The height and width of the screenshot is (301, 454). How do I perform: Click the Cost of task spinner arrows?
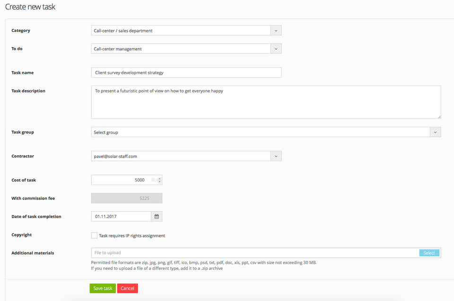click(x=160, y=180)
